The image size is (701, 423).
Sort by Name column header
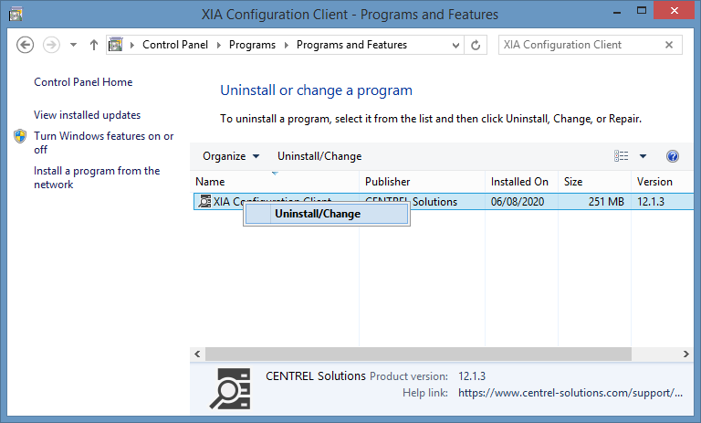pyautogui.click(x=275, y=182)
